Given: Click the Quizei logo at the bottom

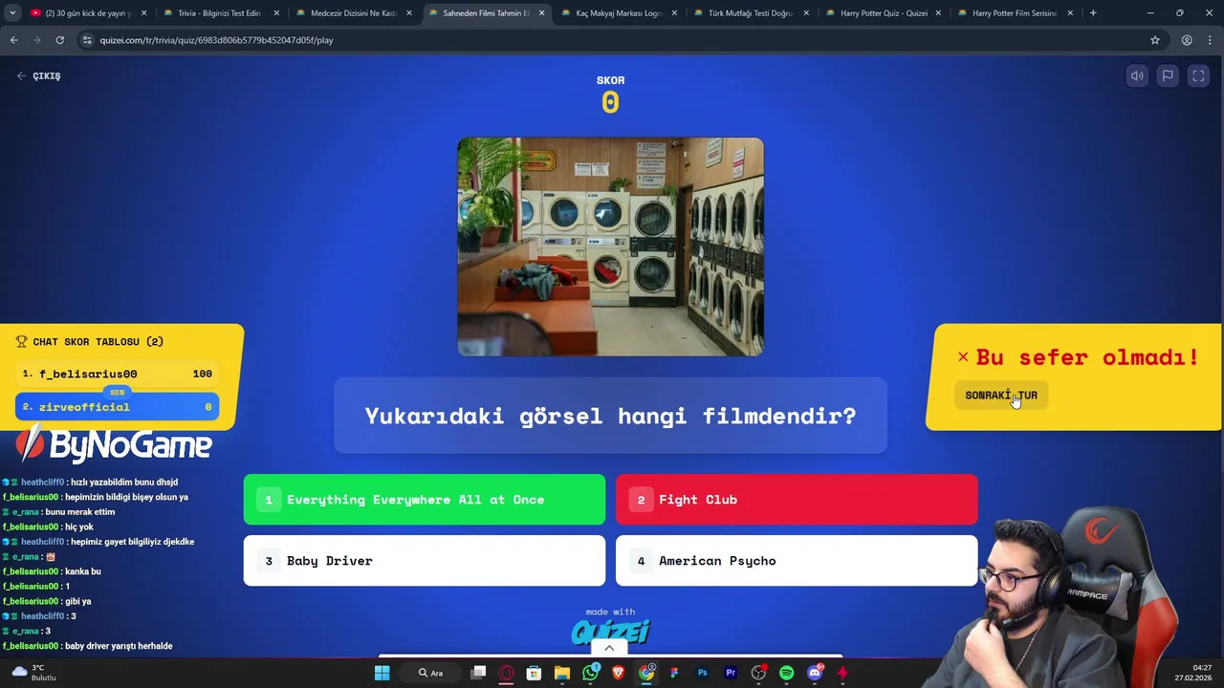Looking at the screenshot, I should pyautogui.click(x=610, y=632).
